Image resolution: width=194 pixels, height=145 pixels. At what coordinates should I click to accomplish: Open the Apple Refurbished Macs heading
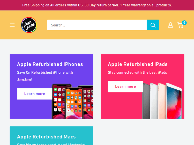coord(46,137)
